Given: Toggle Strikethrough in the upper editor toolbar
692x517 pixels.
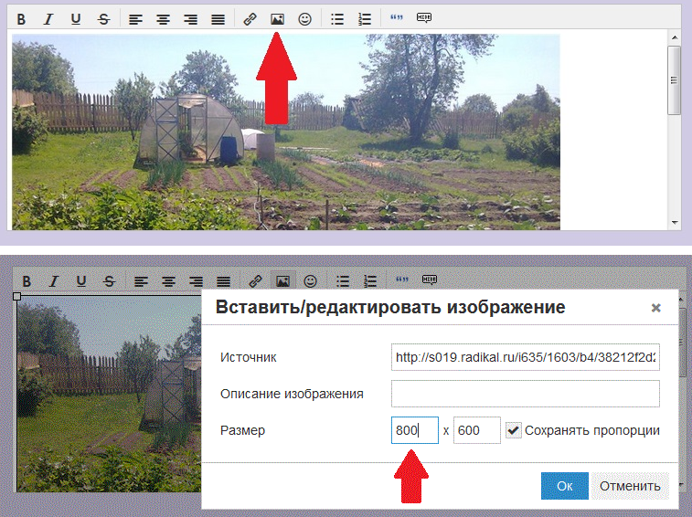Looking at the screenshot, I should (103, 19).
